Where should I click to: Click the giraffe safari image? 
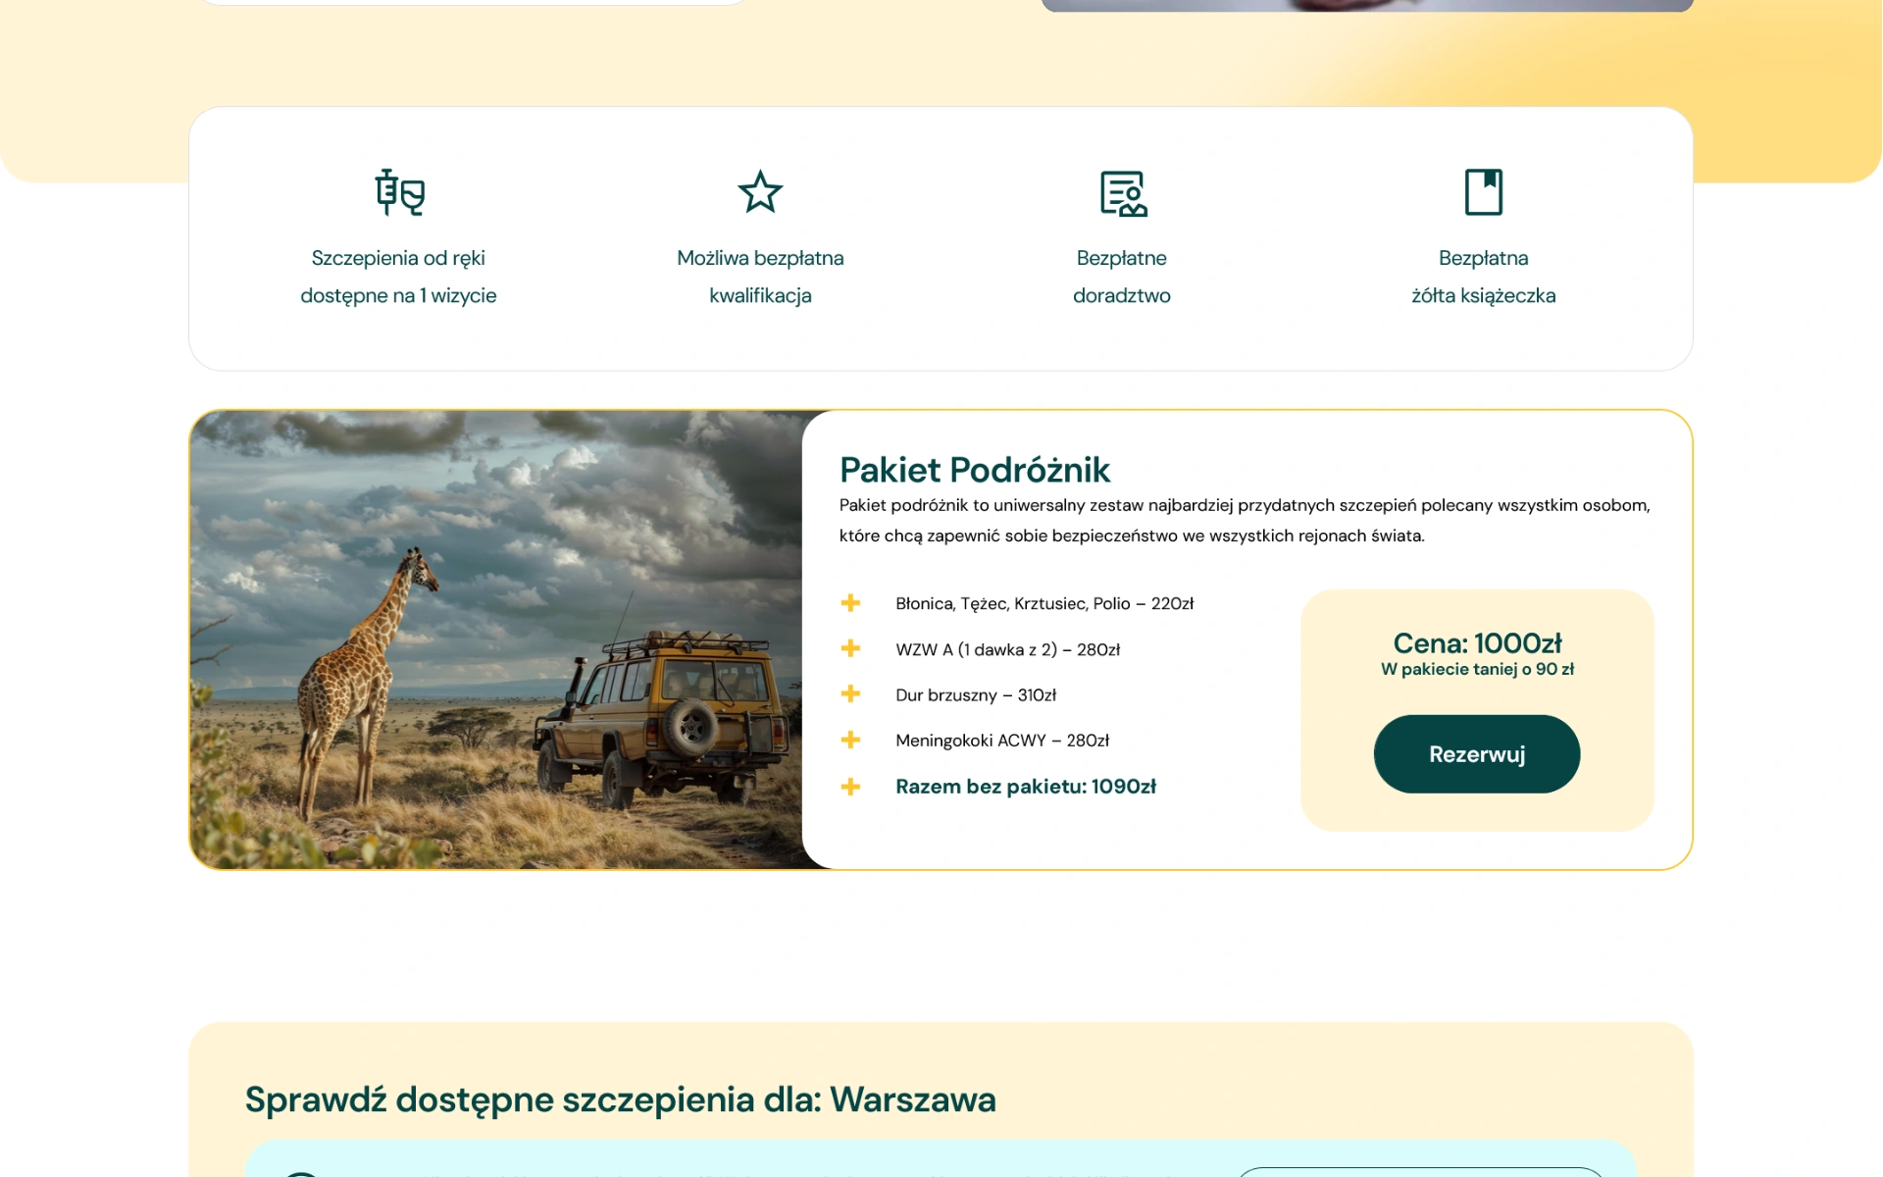pos(495,640)
